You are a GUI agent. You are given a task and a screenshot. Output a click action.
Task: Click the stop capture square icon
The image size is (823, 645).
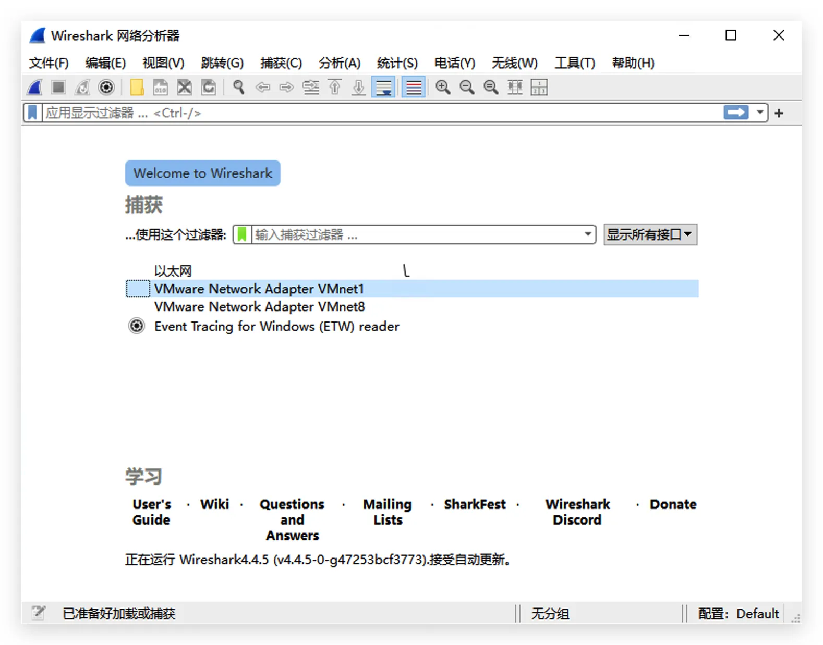(58, 87)
